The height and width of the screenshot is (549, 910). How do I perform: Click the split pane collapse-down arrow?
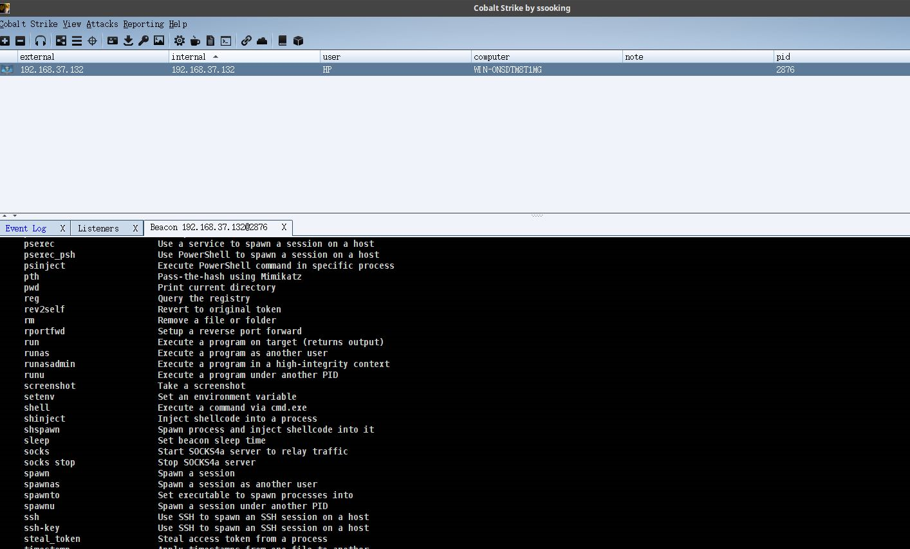click(x=15, y=215)
